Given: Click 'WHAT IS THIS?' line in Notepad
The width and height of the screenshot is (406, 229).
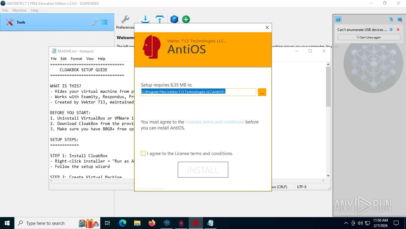Looking at the screenshot, I should (x=66, y=86).
